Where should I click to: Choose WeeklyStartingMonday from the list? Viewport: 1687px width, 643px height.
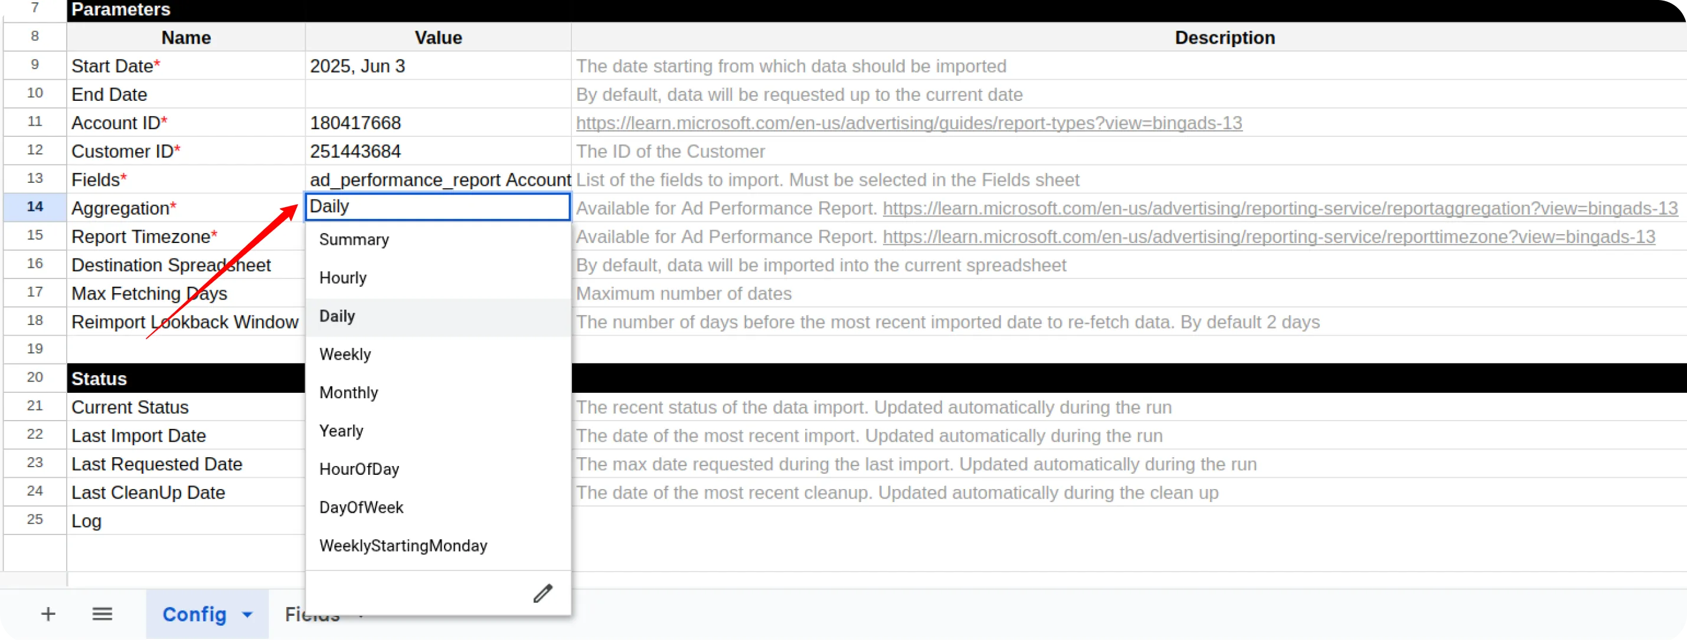click(403, 546)
